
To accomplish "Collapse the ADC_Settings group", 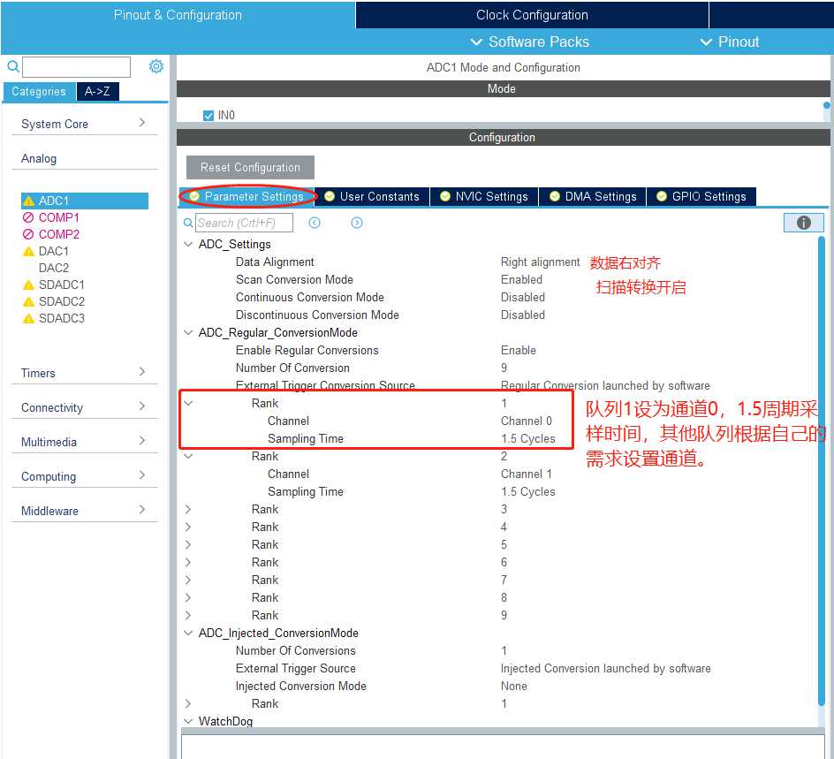I will [188, 244].
